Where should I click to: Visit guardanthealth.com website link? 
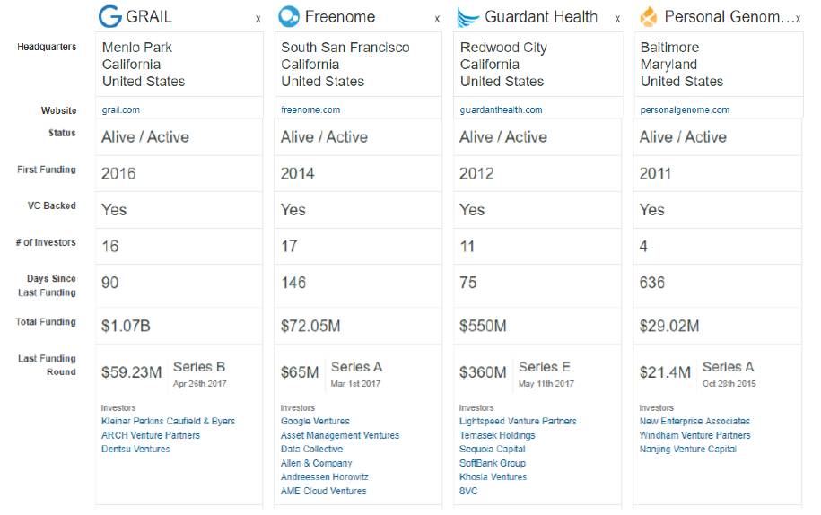(x=501, y=110)
